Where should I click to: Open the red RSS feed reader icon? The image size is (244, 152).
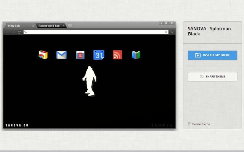tap(117, 55)
